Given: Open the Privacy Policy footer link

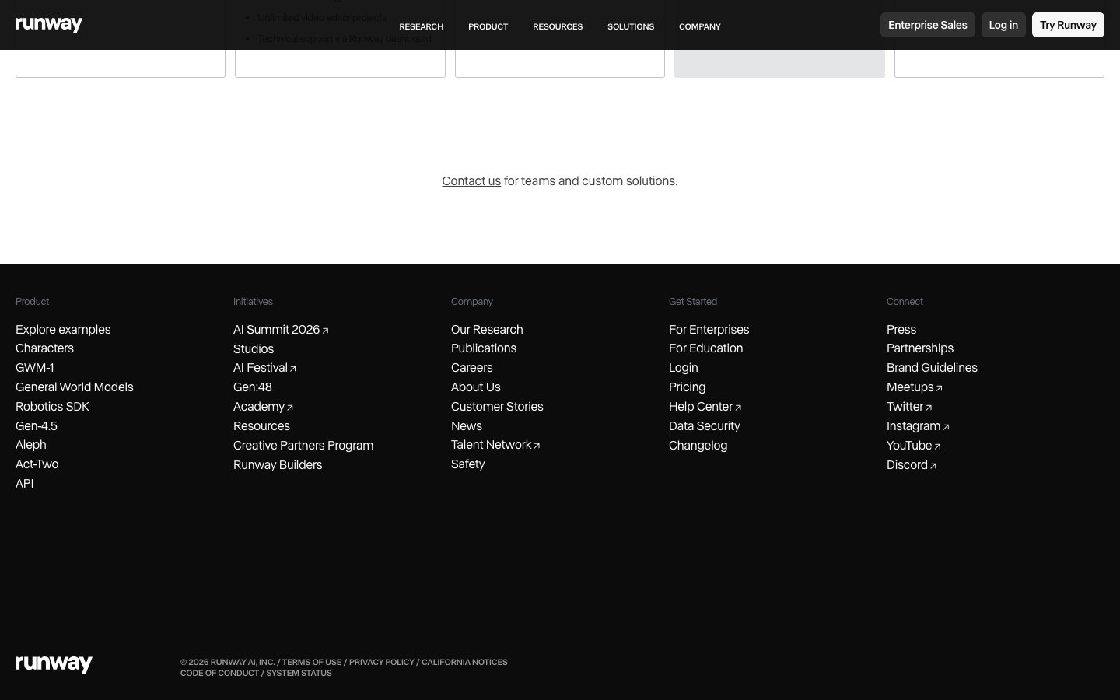Looking at the screenshot, I should (381, 662).
